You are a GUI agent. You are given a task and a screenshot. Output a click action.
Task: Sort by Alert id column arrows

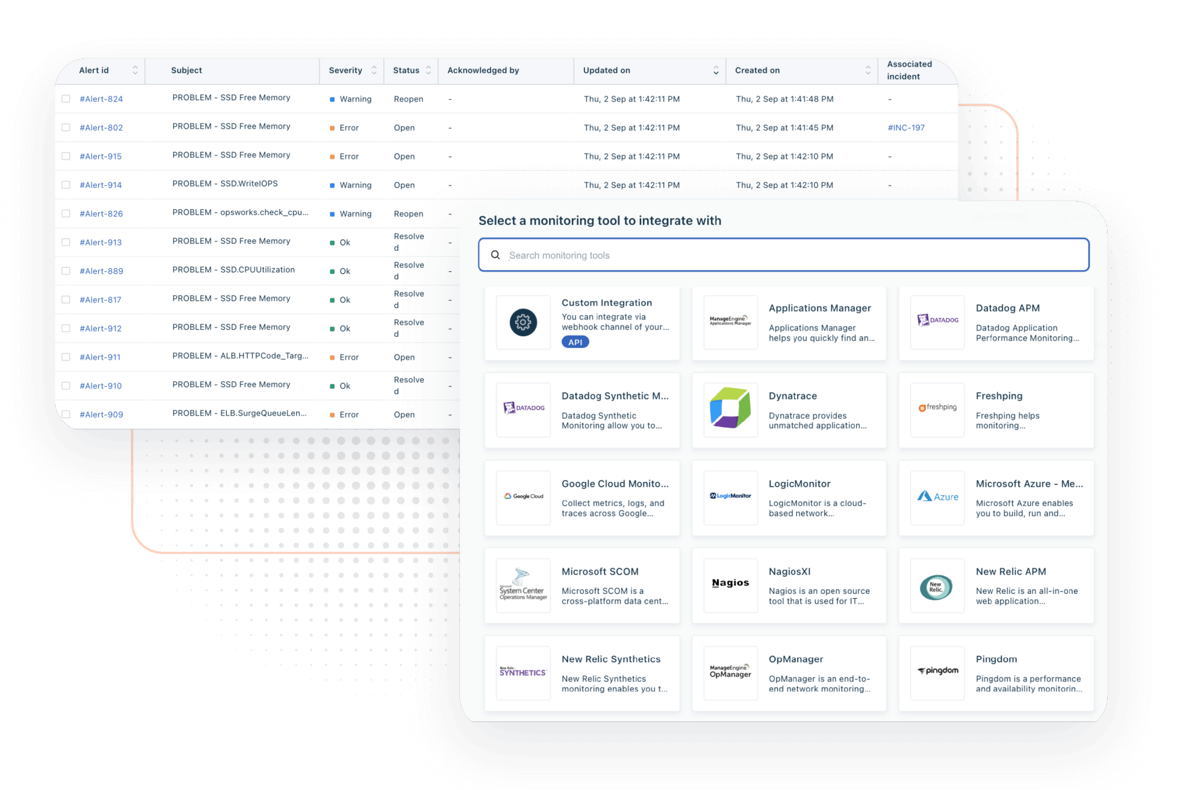[x=135, y=70]
